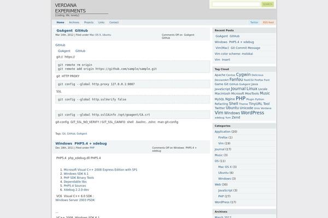The width and height of the screenshot is (328, 218).
Task: Open recent post Vim color scheme: molokai
Action: pyautogui.click(x=233, y=53)
